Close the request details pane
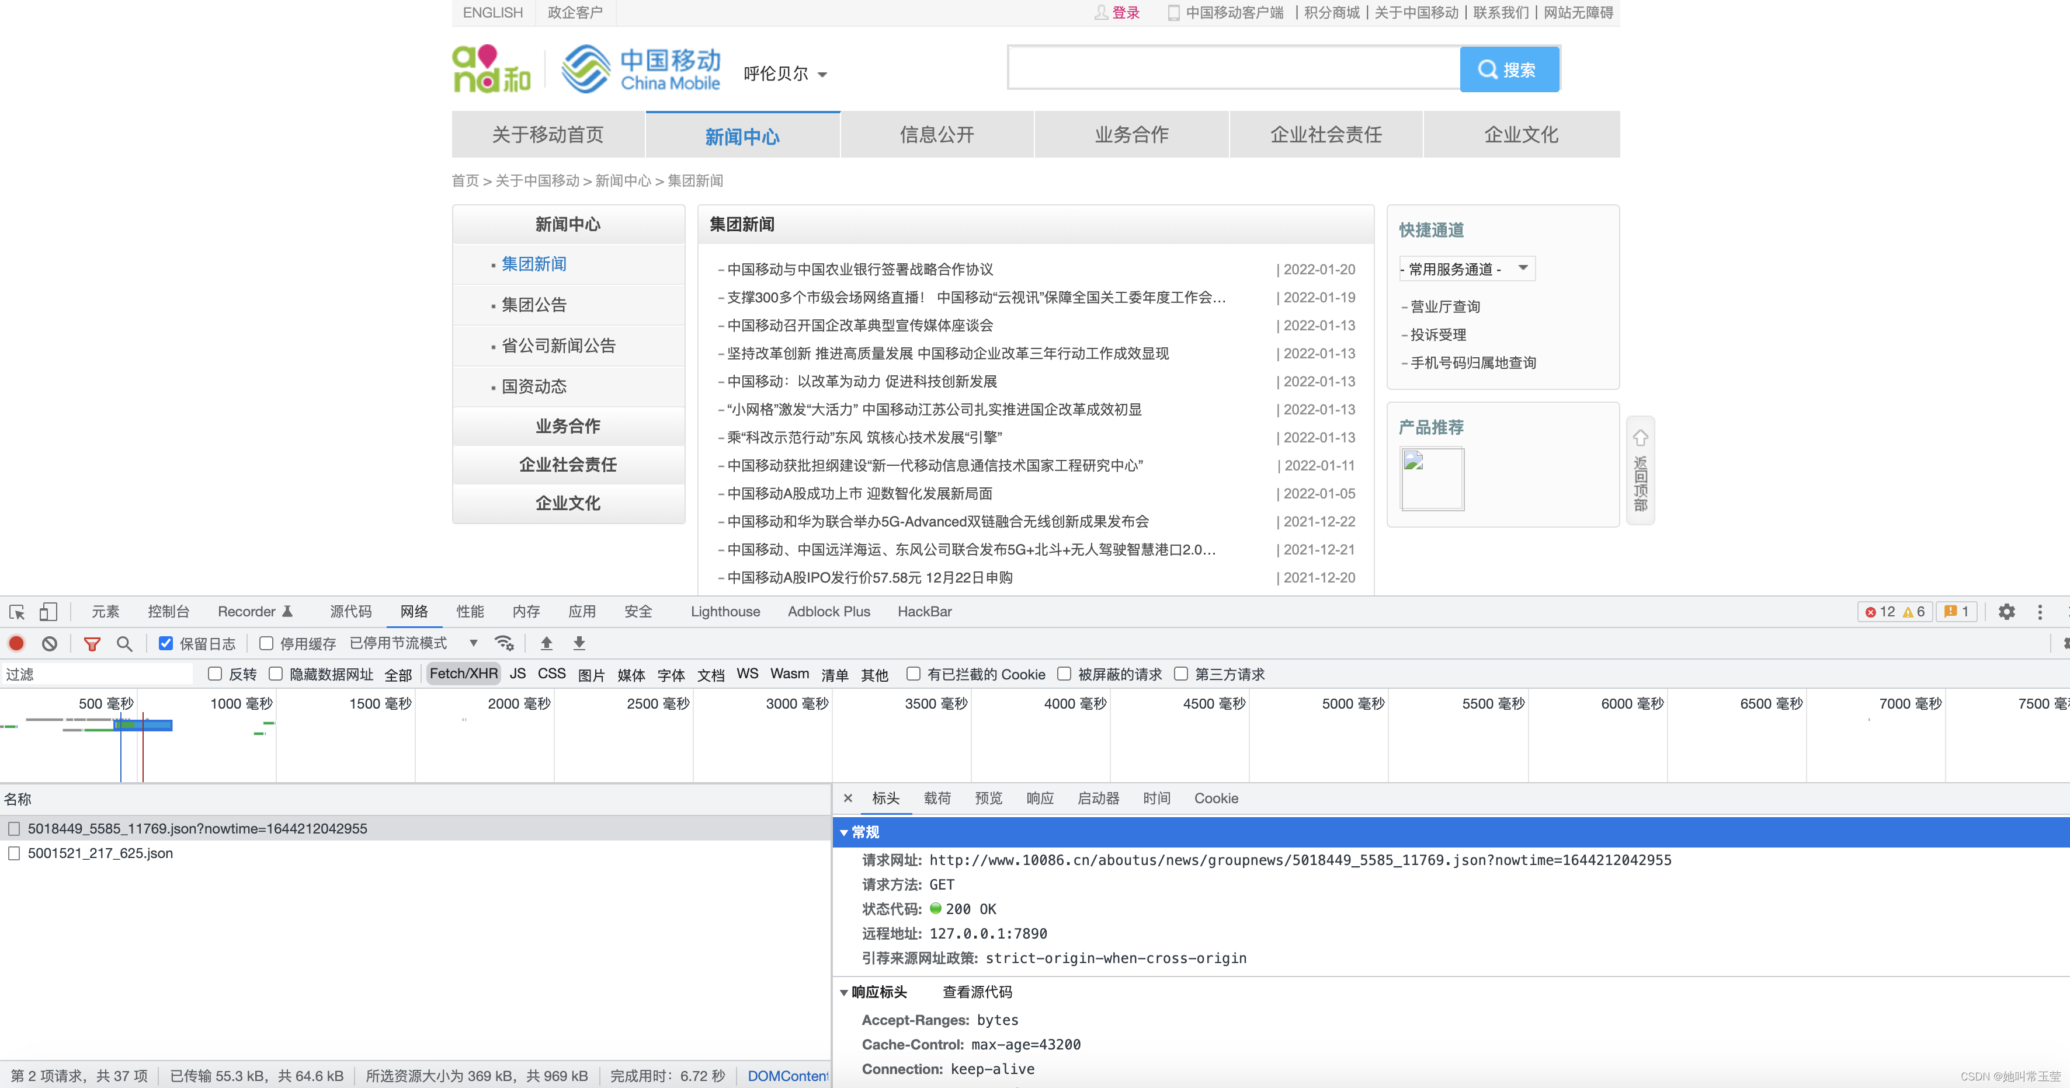Viewport: 2070px width, 1088px height. (848, 798)
